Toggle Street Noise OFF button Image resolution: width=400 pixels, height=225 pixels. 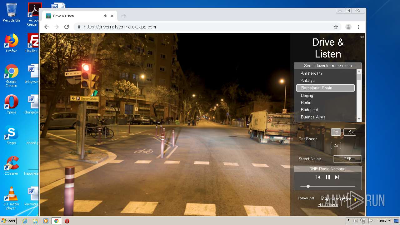tap(347, 159)
